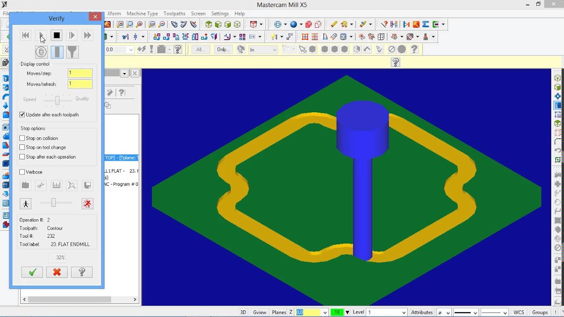This screenshot has width=564, height=317.
Task: Open the Settings menu
Action: [x=220, y=14]
